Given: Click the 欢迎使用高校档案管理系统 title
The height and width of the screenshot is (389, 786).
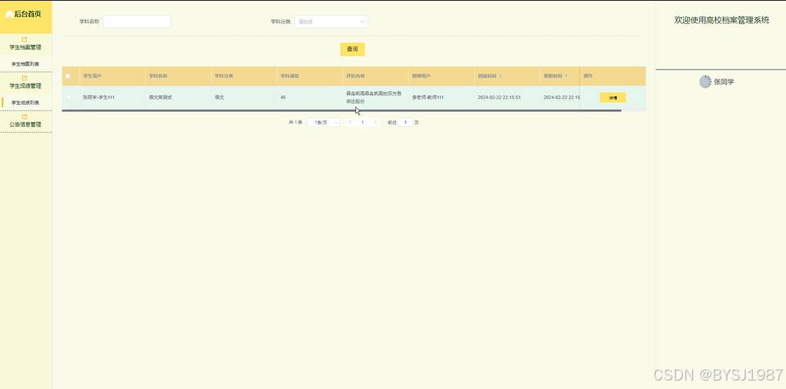Looking at the screenshot, I should 721,20.
